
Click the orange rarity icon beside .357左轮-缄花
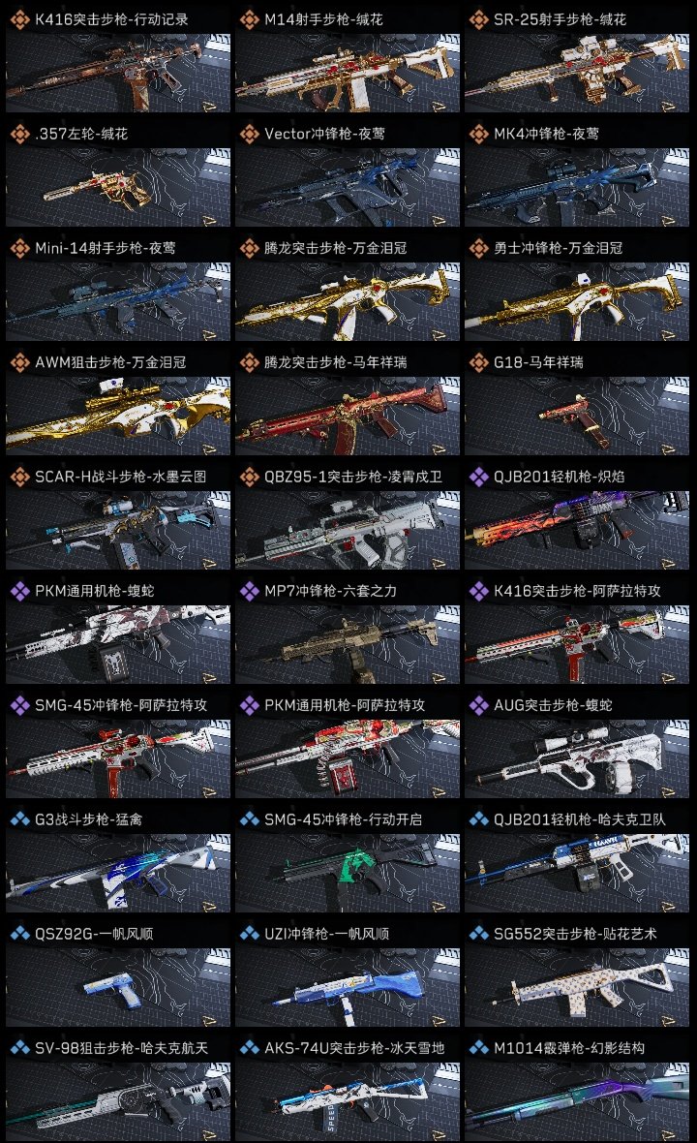pos(20,134)
